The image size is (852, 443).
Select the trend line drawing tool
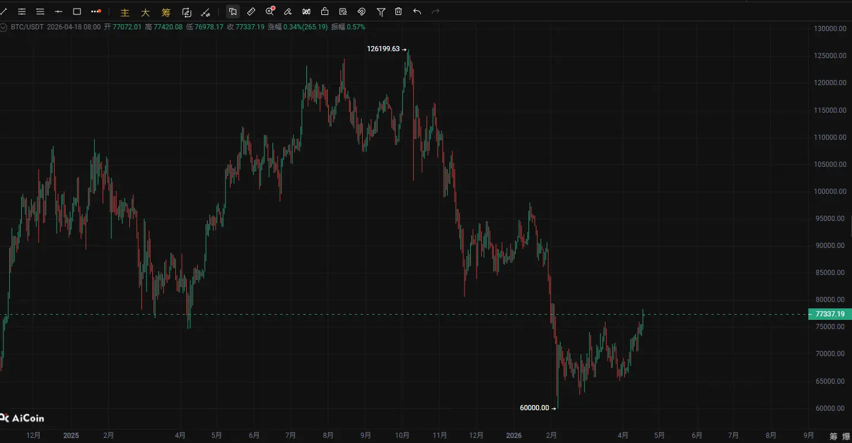pos(3,12)
